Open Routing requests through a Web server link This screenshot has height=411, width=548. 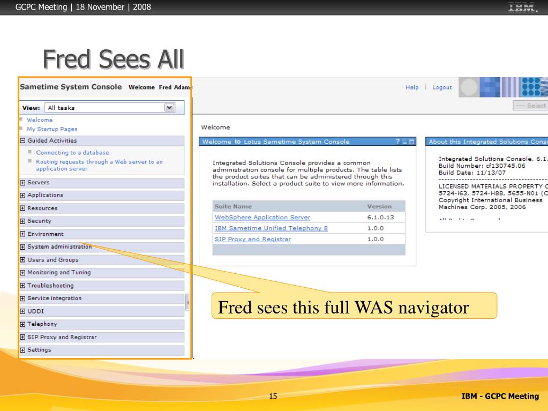pyautogui.click(x=99, y=165)
